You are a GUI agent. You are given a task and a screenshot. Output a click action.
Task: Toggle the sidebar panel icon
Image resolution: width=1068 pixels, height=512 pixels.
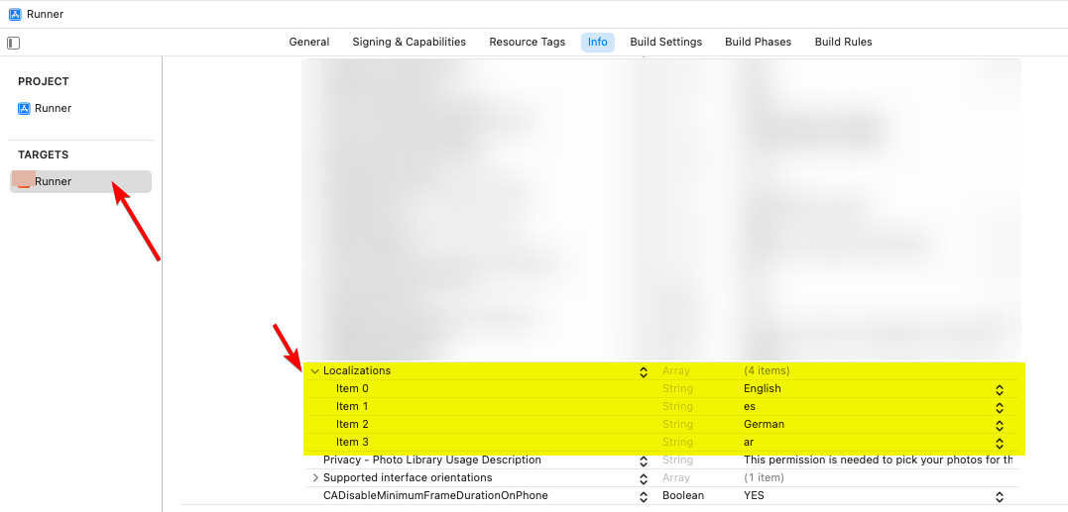[x=14, y=43]
